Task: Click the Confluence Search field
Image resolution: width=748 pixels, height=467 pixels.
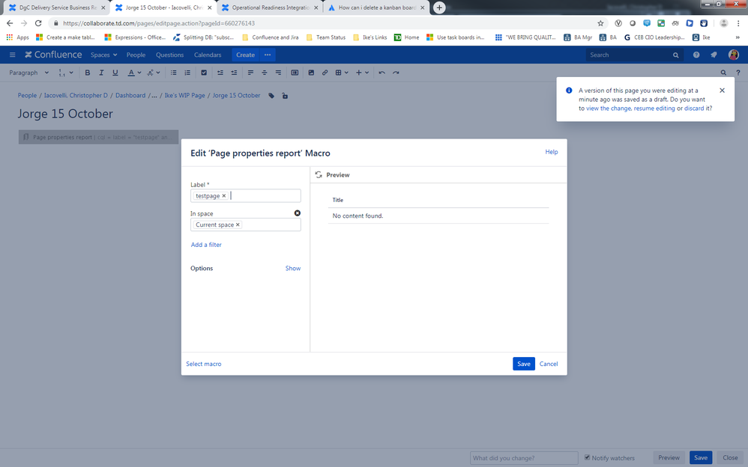Action: 635,55
